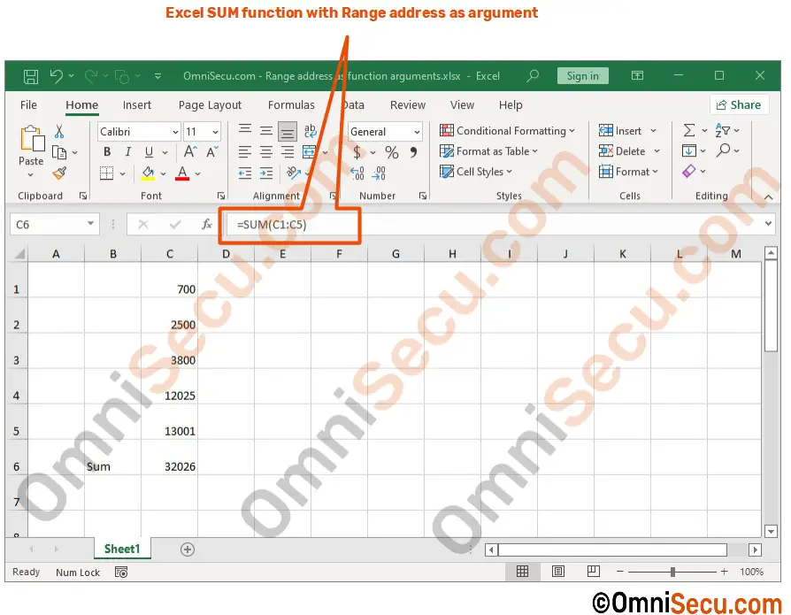Open the Calibri font name dropdown
Screen dimensions: 791x615
pyautogui.click(x=174, y=131)
